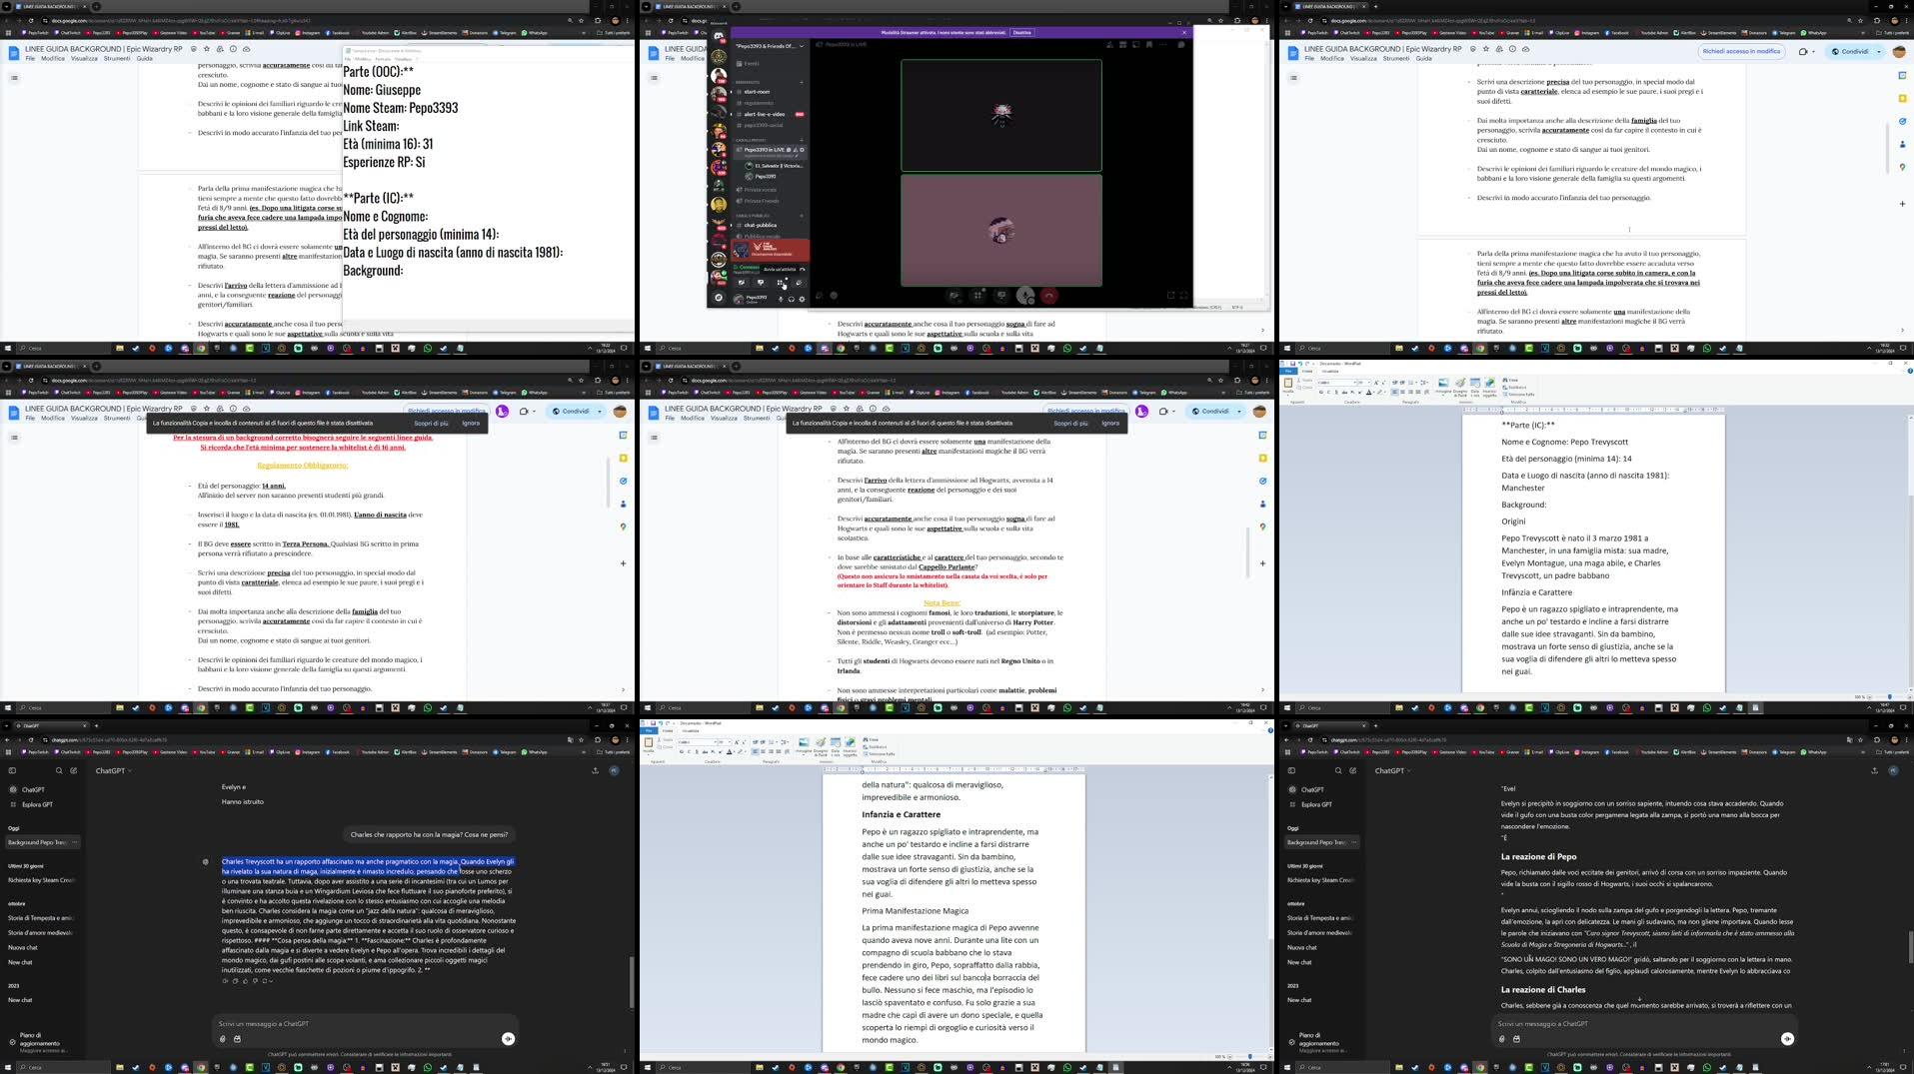Open Visualizza menu in top-left Docs screenshot
This screenshot has height=1074, width=1914.
(84, 58)
